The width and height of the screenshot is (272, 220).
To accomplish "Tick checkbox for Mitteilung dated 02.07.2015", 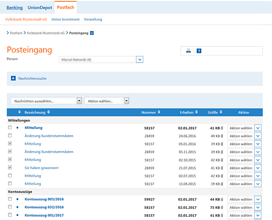I will pos(10,175).
